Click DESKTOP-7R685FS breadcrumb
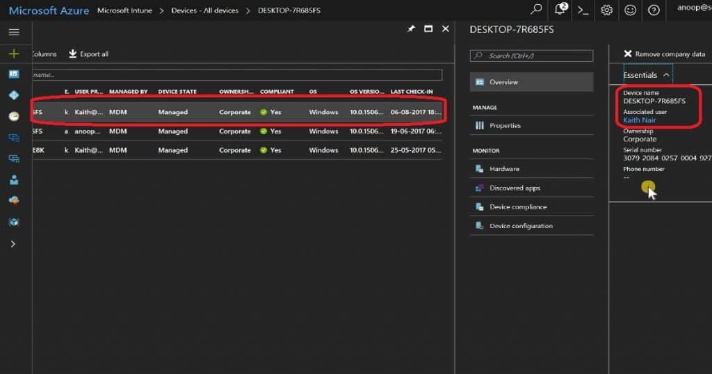Viewport: 712px width, 374px height. pos(289,10)
